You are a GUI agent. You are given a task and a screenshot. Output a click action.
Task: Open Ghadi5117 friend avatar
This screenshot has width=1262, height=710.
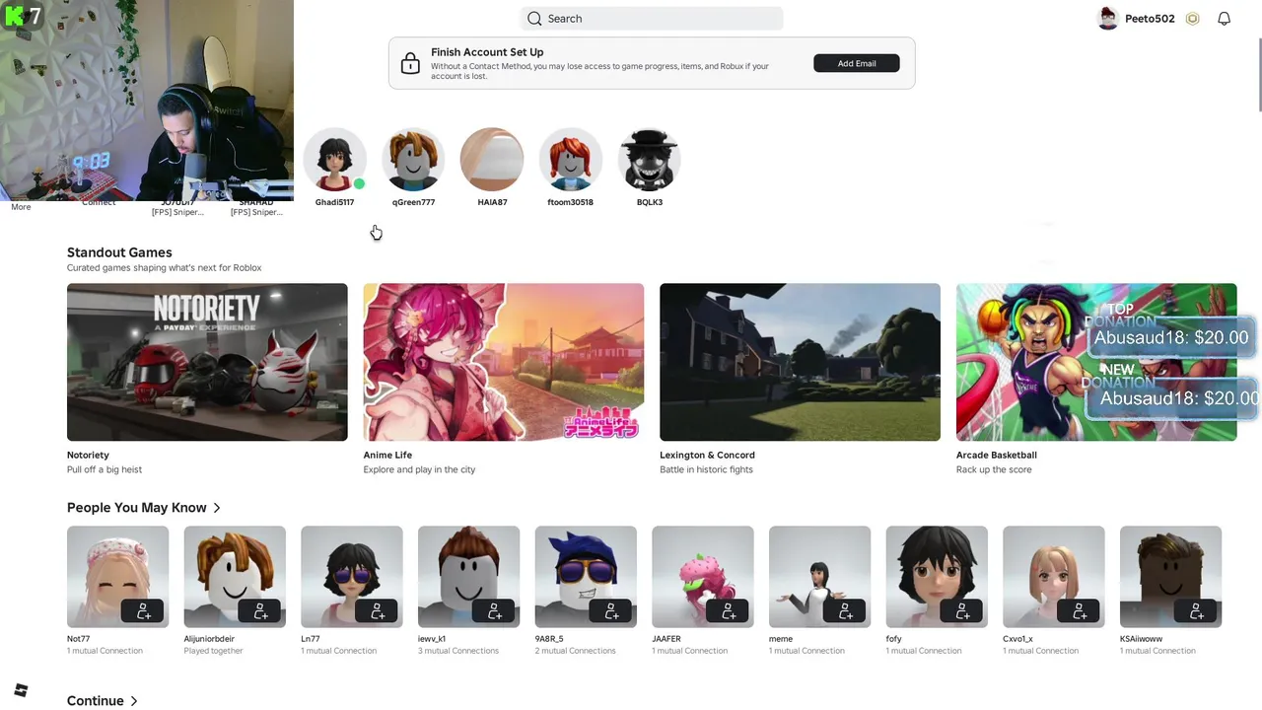(334, 159)
